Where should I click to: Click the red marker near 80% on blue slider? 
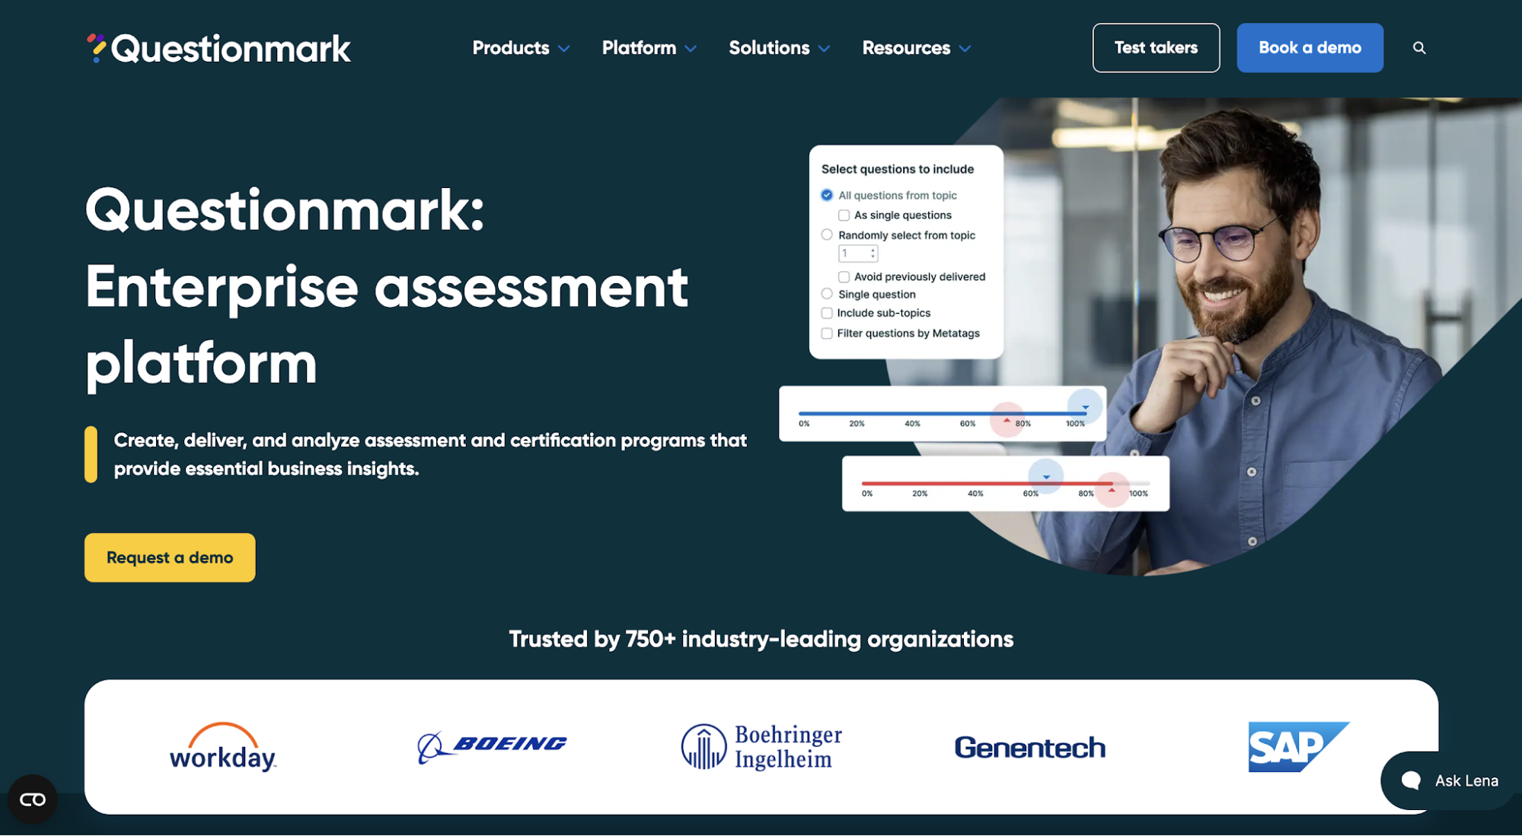tap(1007, 420)
